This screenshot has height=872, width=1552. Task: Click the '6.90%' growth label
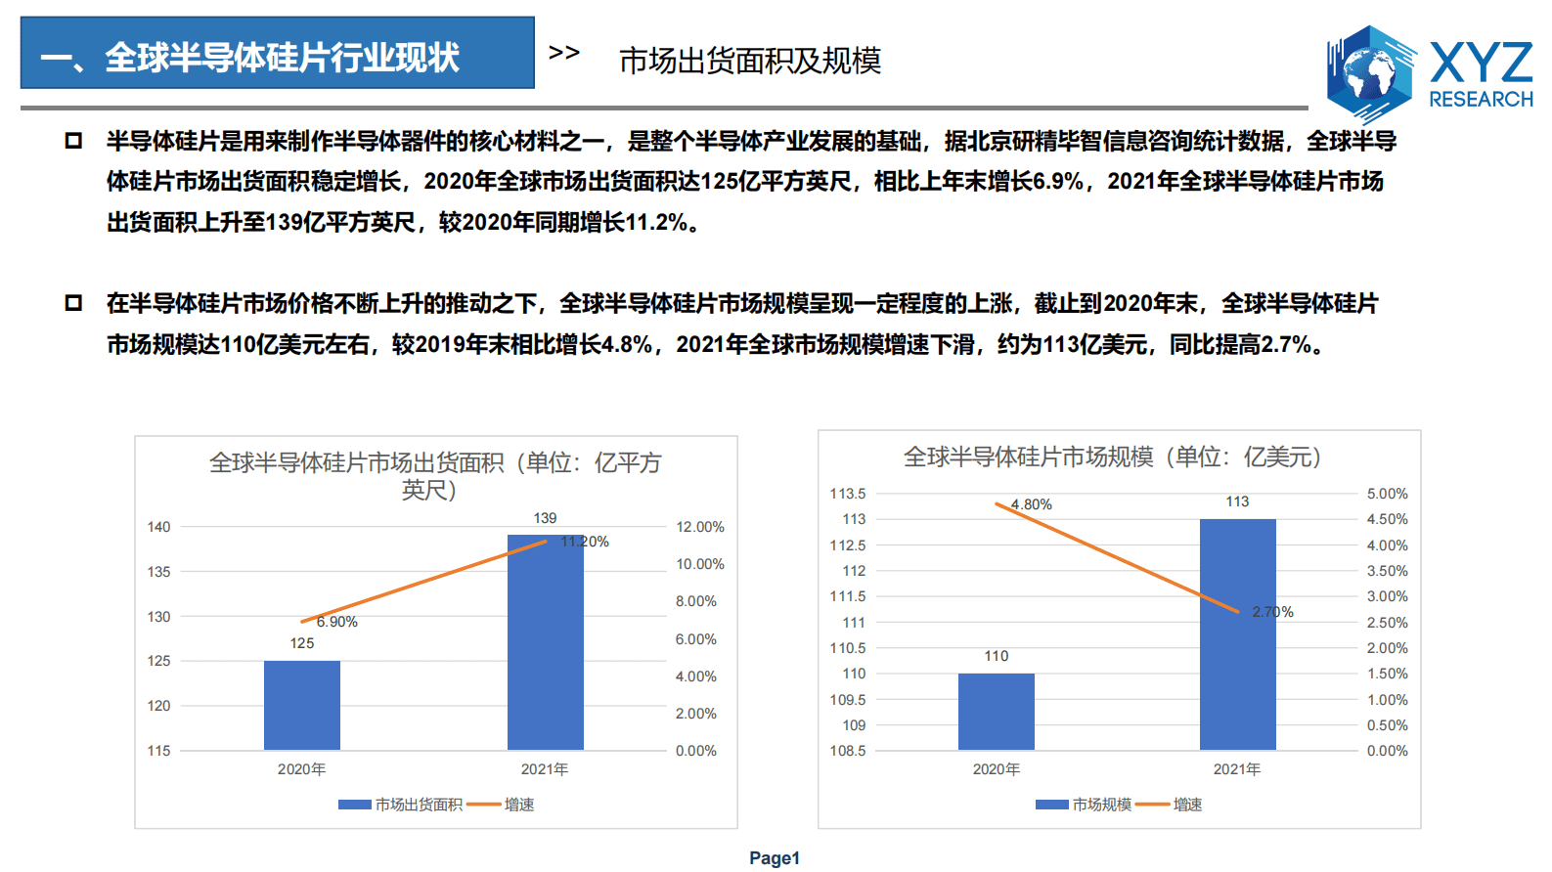pos(337,622)
